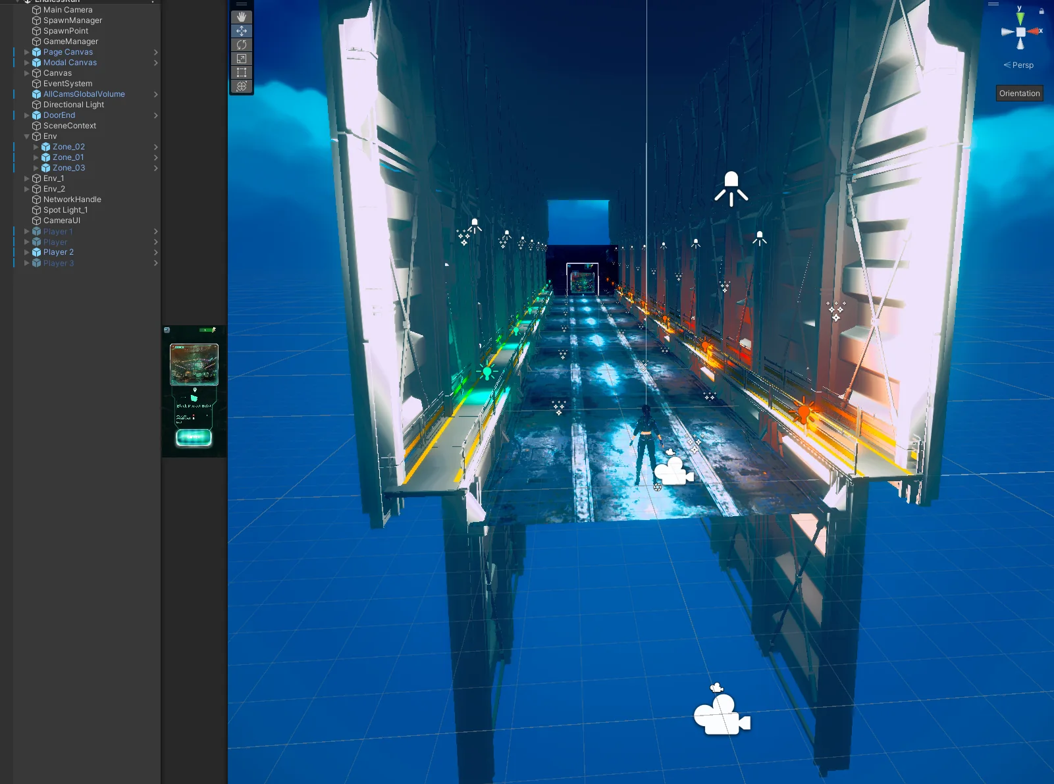Click the tools overlay drag handle

click(242, 4)
